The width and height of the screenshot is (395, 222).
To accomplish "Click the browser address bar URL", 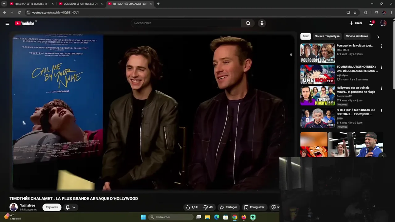I will click(56, 12).
